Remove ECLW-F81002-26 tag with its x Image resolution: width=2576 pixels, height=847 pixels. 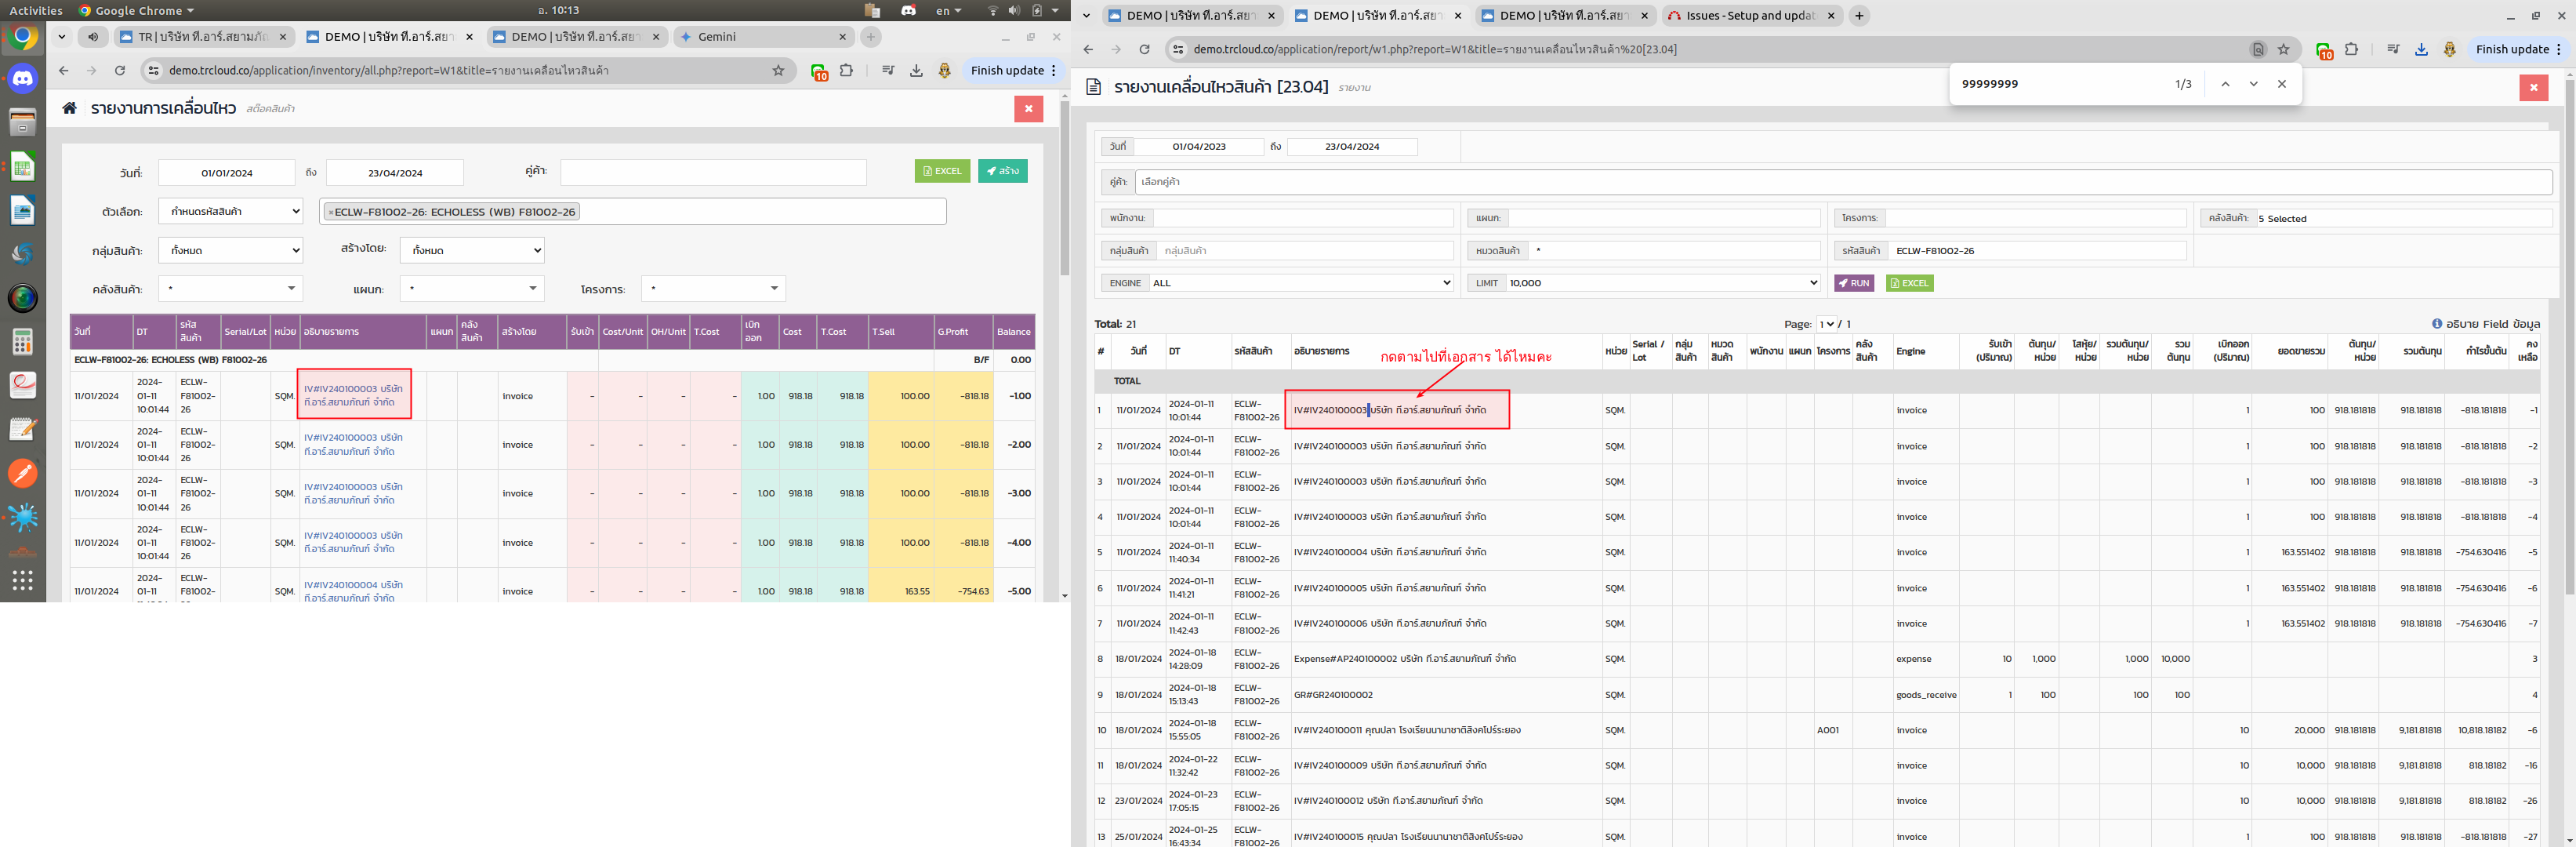click(331, 212)
